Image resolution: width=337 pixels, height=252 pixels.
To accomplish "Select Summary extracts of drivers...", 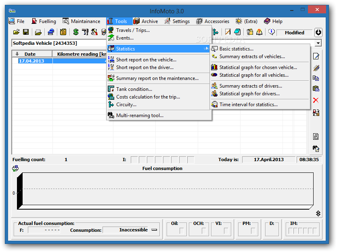I will (260, 86).
